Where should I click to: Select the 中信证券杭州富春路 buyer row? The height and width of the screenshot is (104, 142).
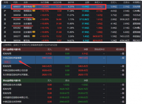coord(64,60)
